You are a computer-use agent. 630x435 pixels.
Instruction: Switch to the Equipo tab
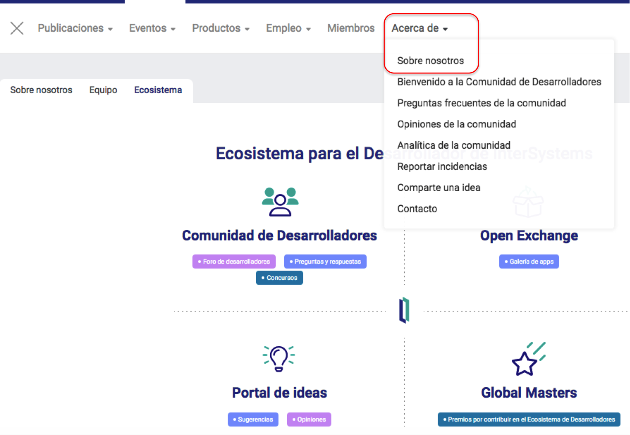click(x=103, y=90)
